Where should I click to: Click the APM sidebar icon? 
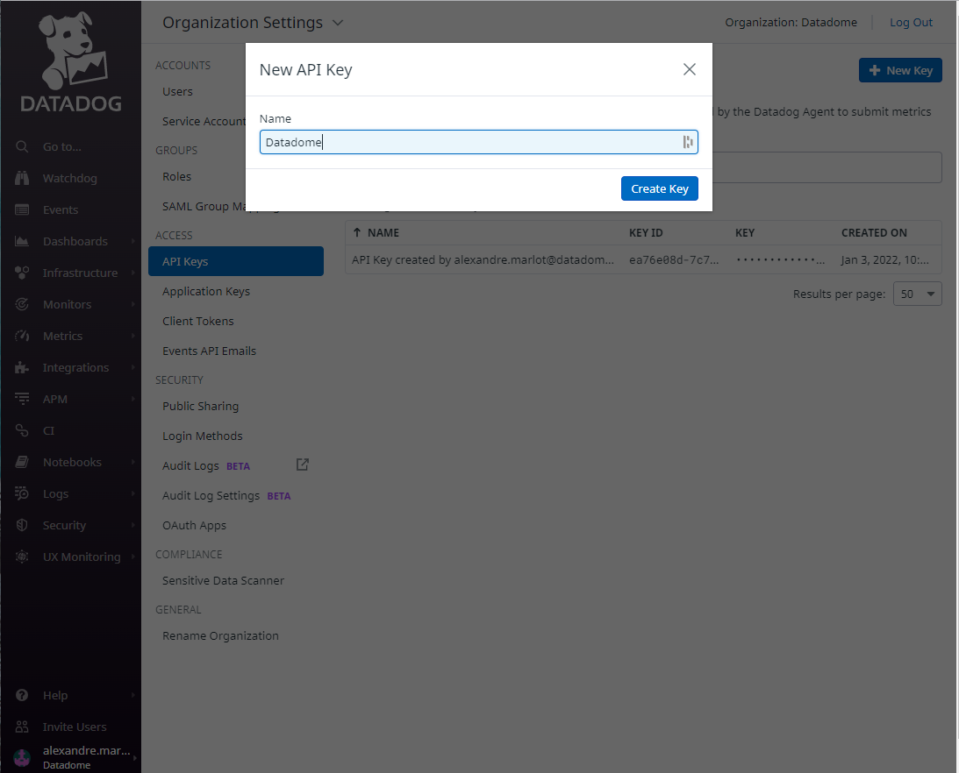click(x=22, y=399)
